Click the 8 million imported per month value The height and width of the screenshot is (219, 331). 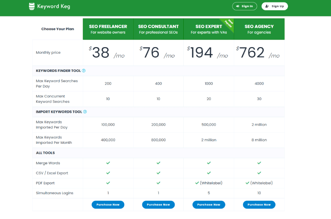click(x=259, y=140)
